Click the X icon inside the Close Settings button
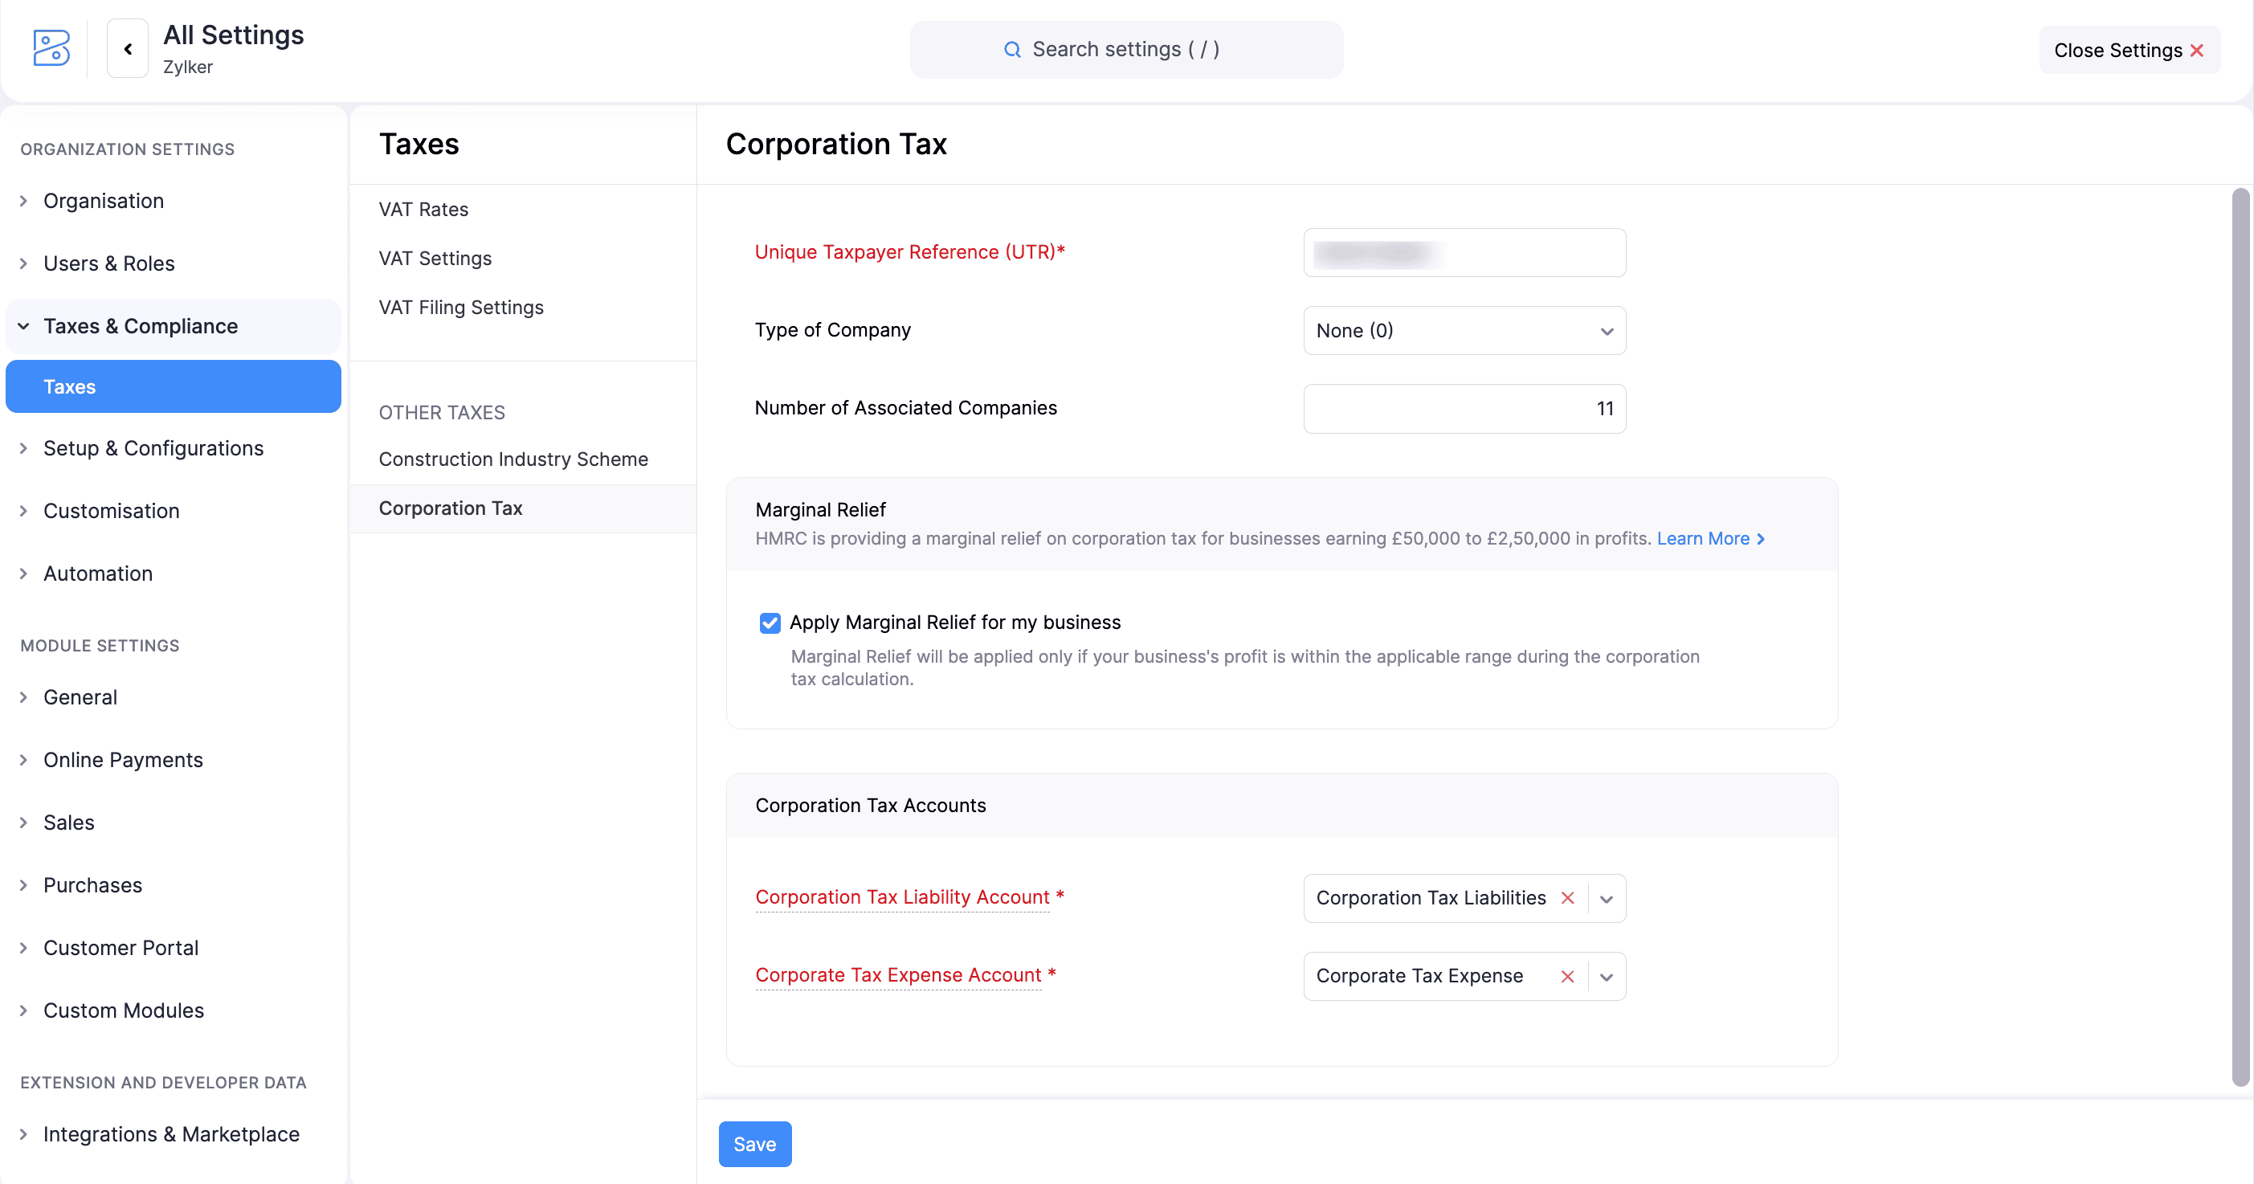The width and height of the screenshot is (2254, 1184). point(2198,50)
